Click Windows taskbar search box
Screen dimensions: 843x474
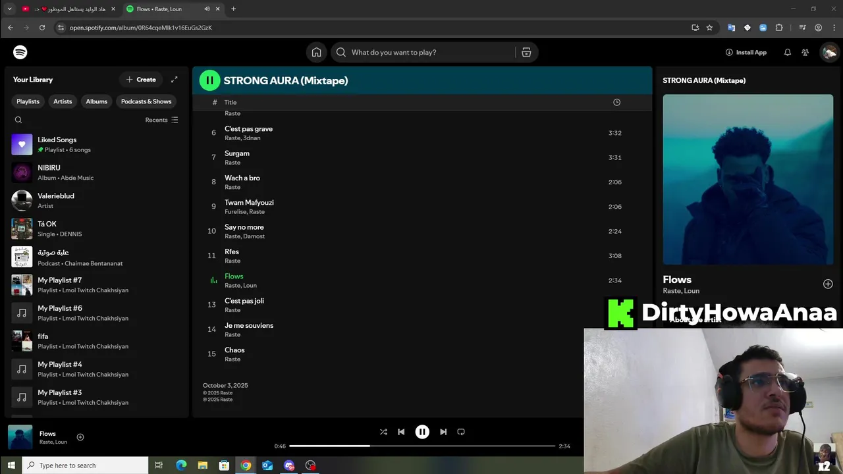point(86,465)
